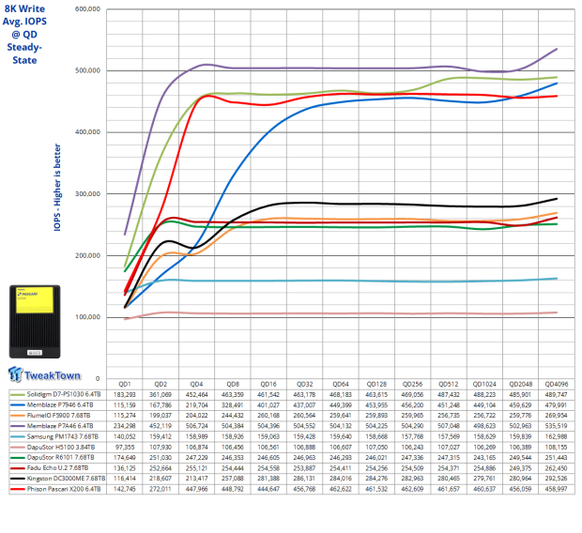Click the Solidigm QD4096 value 489,747
Screen dimensions: 582x533
click(x=556, y=394)
